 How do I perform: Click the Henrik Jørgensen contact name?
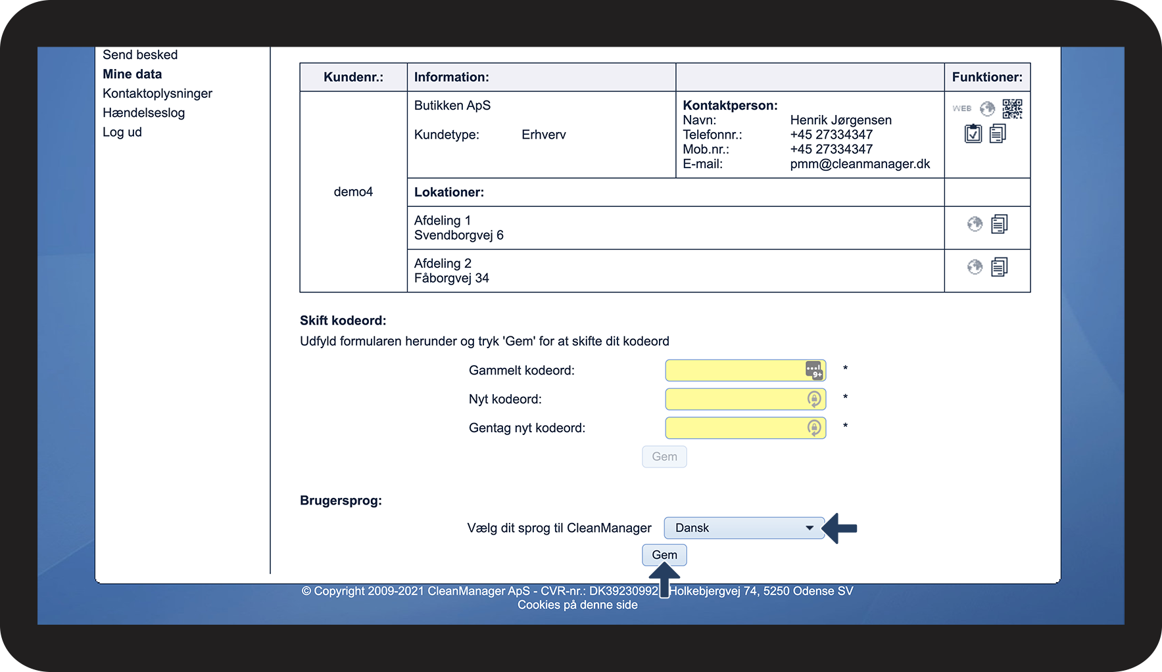coord(841,120)
